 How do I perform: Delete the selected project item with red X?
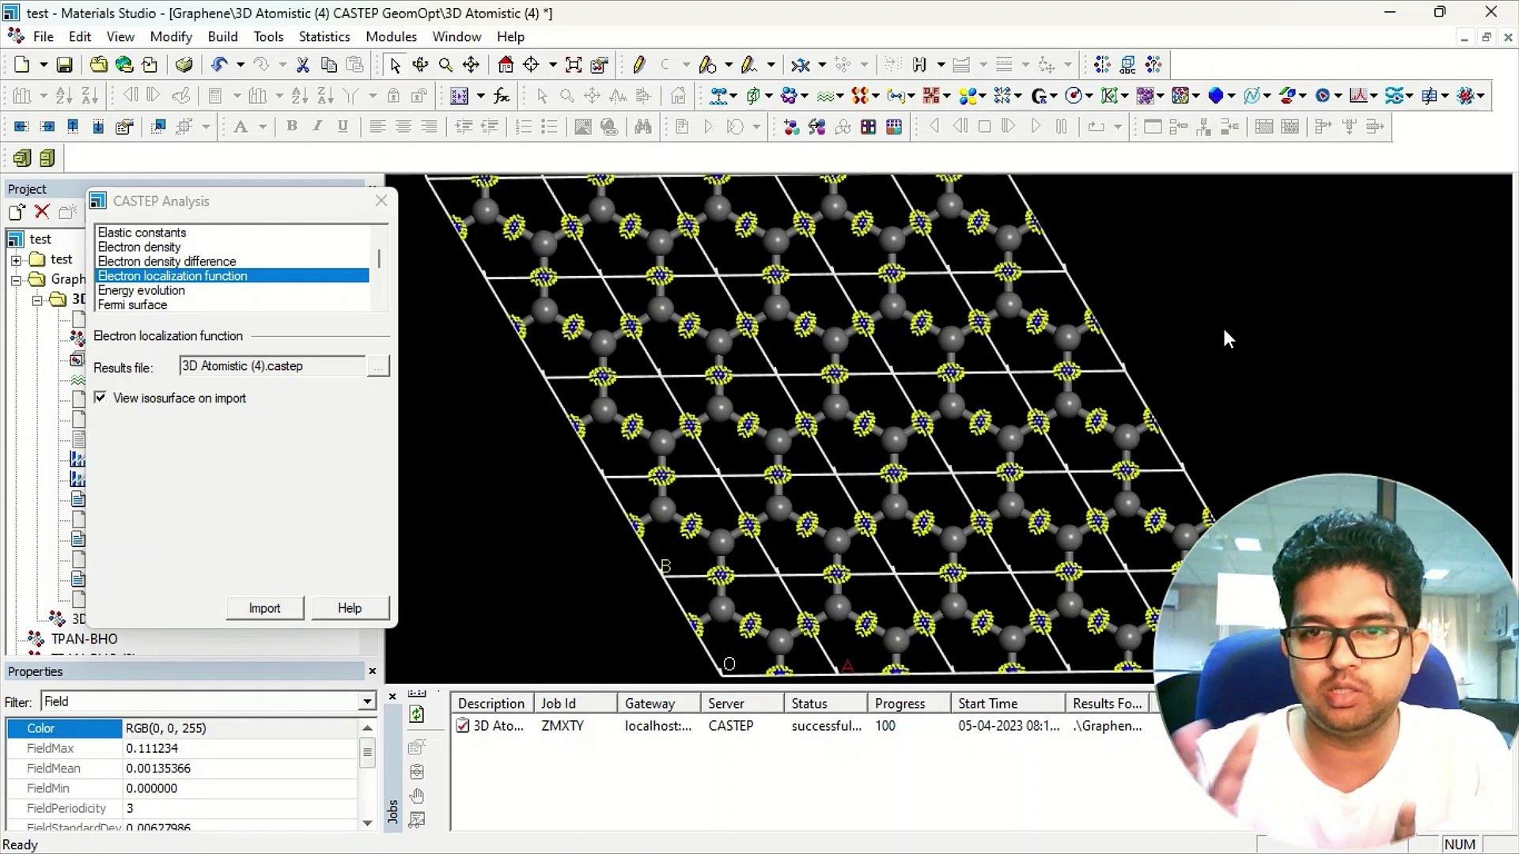(x=42, y=212)
